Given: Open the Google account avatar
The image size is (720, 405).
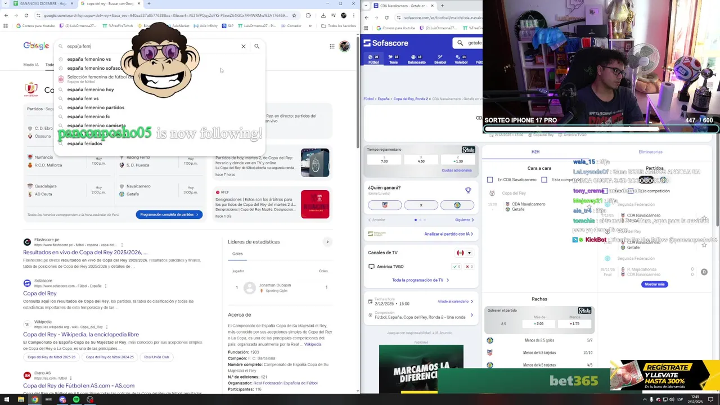Looking at the screenshot, I should point(344,46).
